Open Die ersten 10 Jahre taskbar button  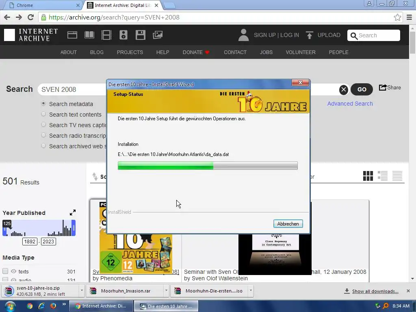pyautogui.click(x=166, y=306)
